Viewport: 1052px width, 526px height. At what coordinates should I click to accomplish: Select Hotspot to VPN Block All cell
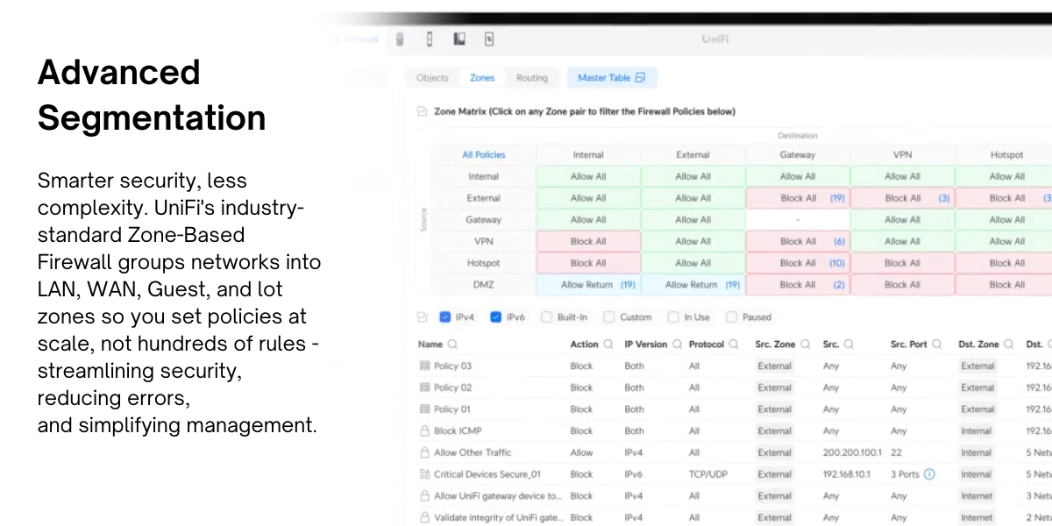pyautogui.click(x=902, y=263)
